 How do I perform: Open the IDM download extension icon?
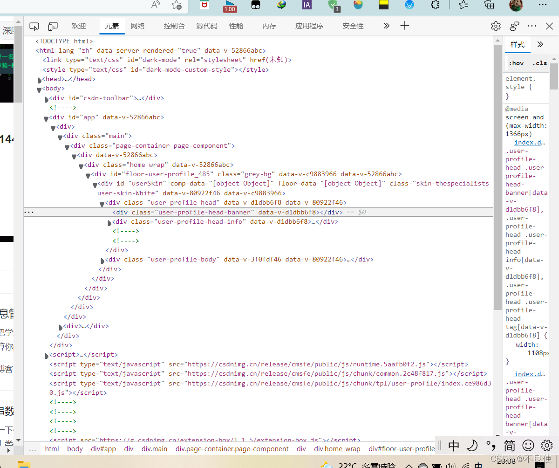281,5
